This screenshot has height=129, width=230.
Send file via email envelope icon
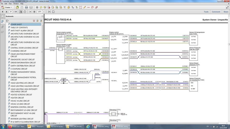tap(31, 7)
